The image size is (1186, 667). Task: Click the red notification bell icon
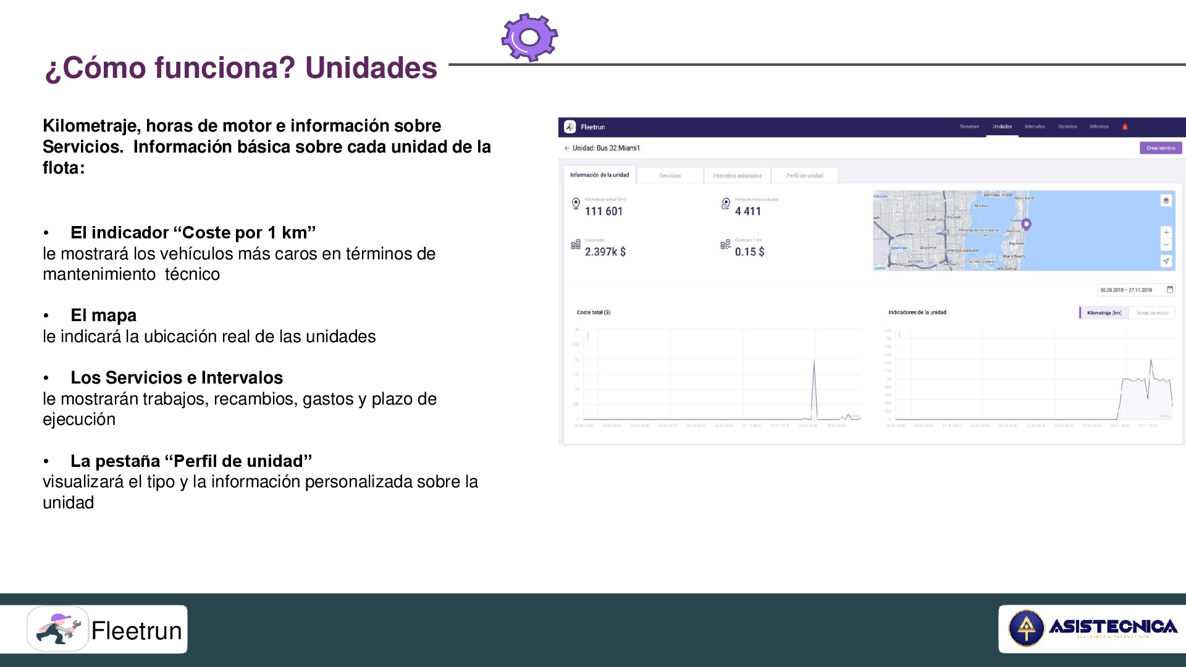coord(1125,127)
